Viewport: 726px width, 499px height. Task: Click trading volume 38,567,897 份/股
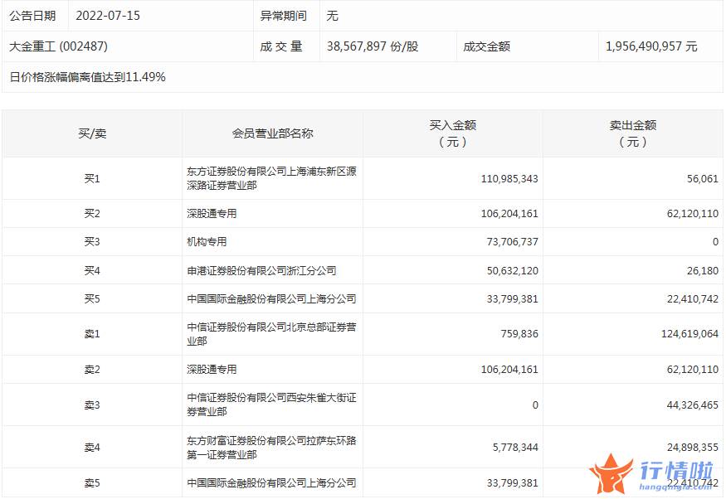click(373, 46)
